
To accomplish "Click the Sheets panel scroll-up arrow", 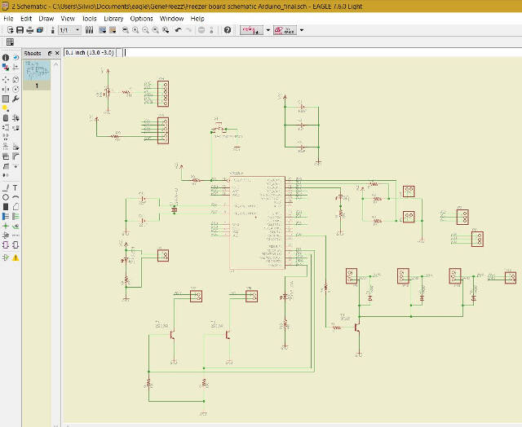I will (x=56, y=64).
